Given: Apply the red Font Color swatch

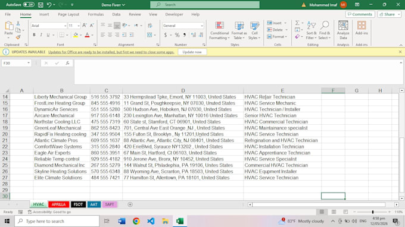Looking at the screenshot, I should click(88, 35).
